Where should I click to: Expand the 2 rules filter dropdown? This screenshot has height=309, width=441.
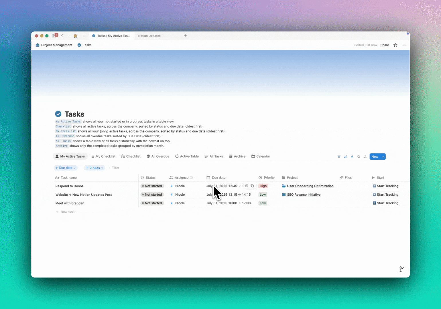click(94, 168)
